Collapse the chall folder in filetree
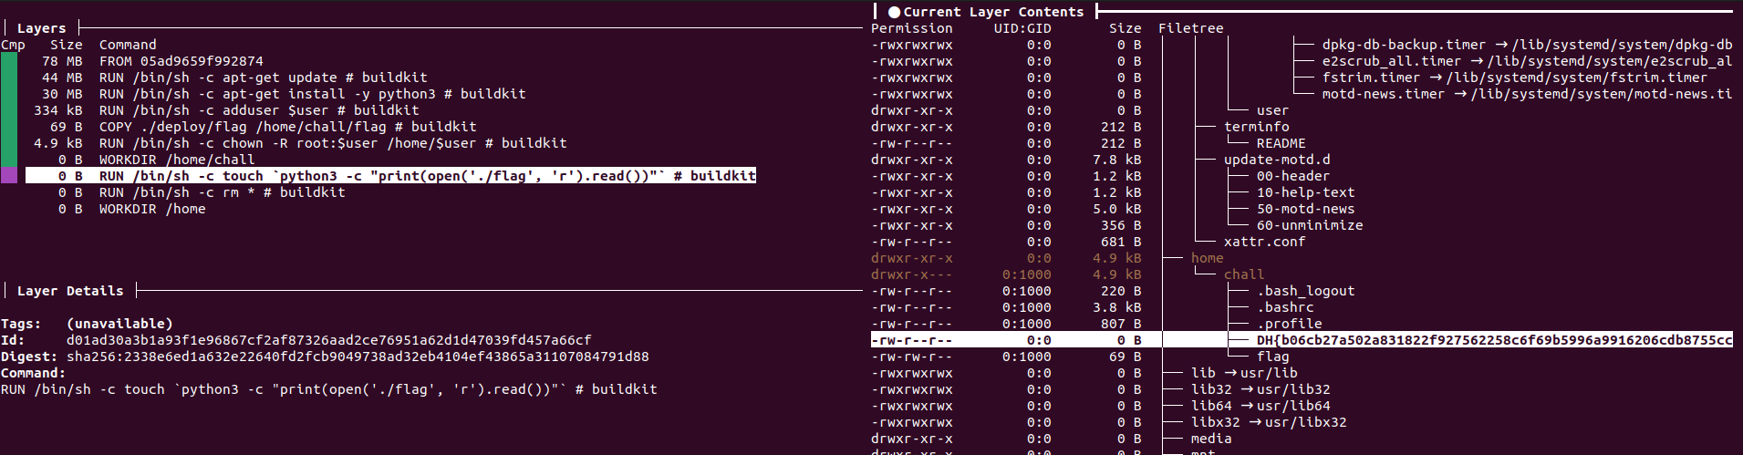The height and width of the screenshot is (455, 1743). [x=1243, y=274]
